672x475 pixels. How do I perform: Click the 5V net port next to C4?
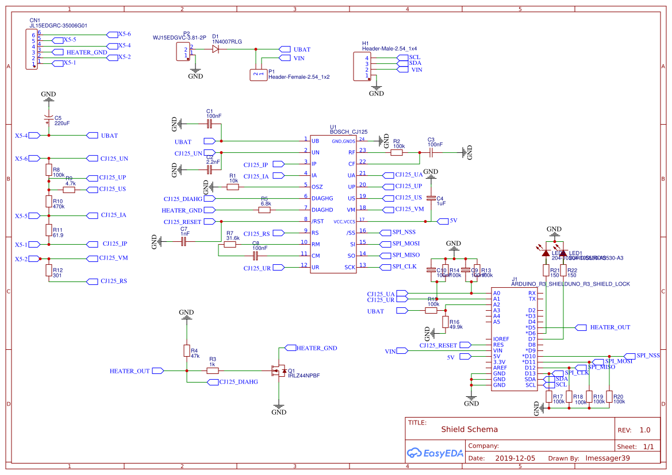coord(443,221)
